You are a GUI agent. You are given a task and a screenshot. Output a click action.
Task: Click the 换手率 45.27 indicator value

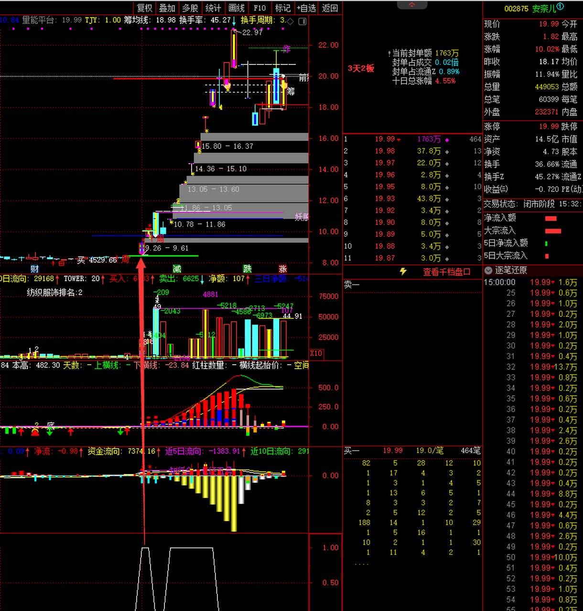coord(205,20)
